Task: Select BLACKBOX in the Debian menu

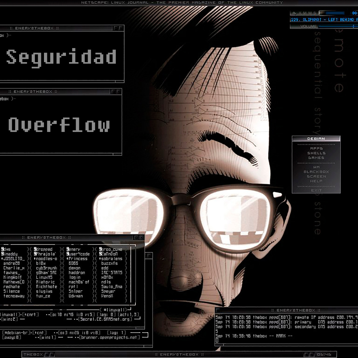Action: pyautogui.click(x=316, y=172)
